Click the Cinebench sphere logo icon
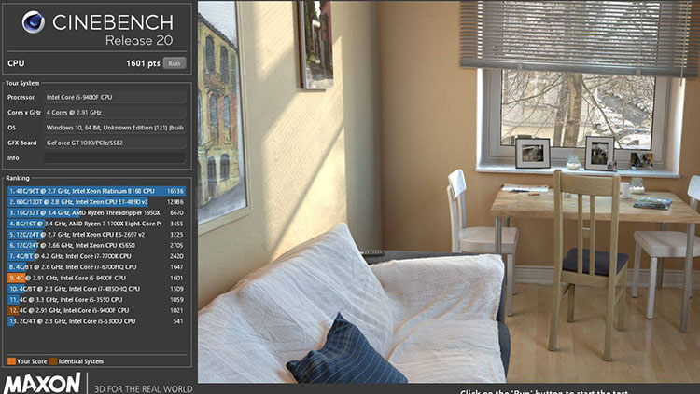 pyautogui.click(x=34, y=21)
